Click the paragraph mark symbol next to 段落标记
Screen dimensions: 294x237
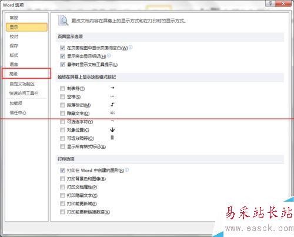point(112,105)
